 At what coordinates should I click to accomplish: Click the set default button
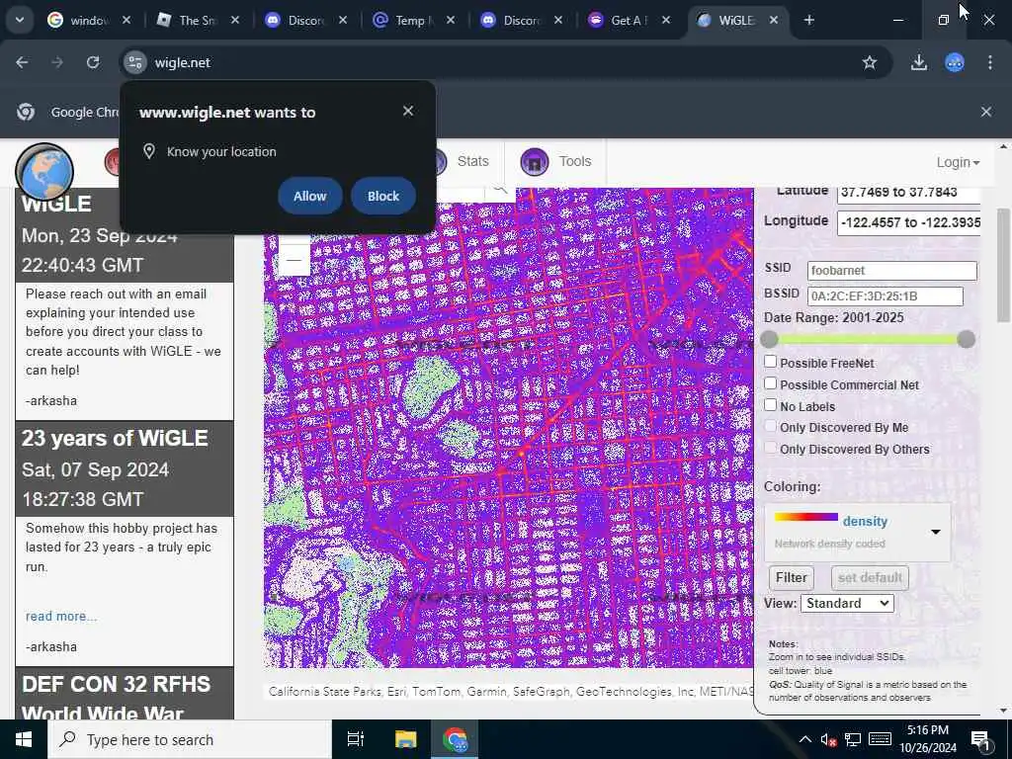click(x=870, y=577)
